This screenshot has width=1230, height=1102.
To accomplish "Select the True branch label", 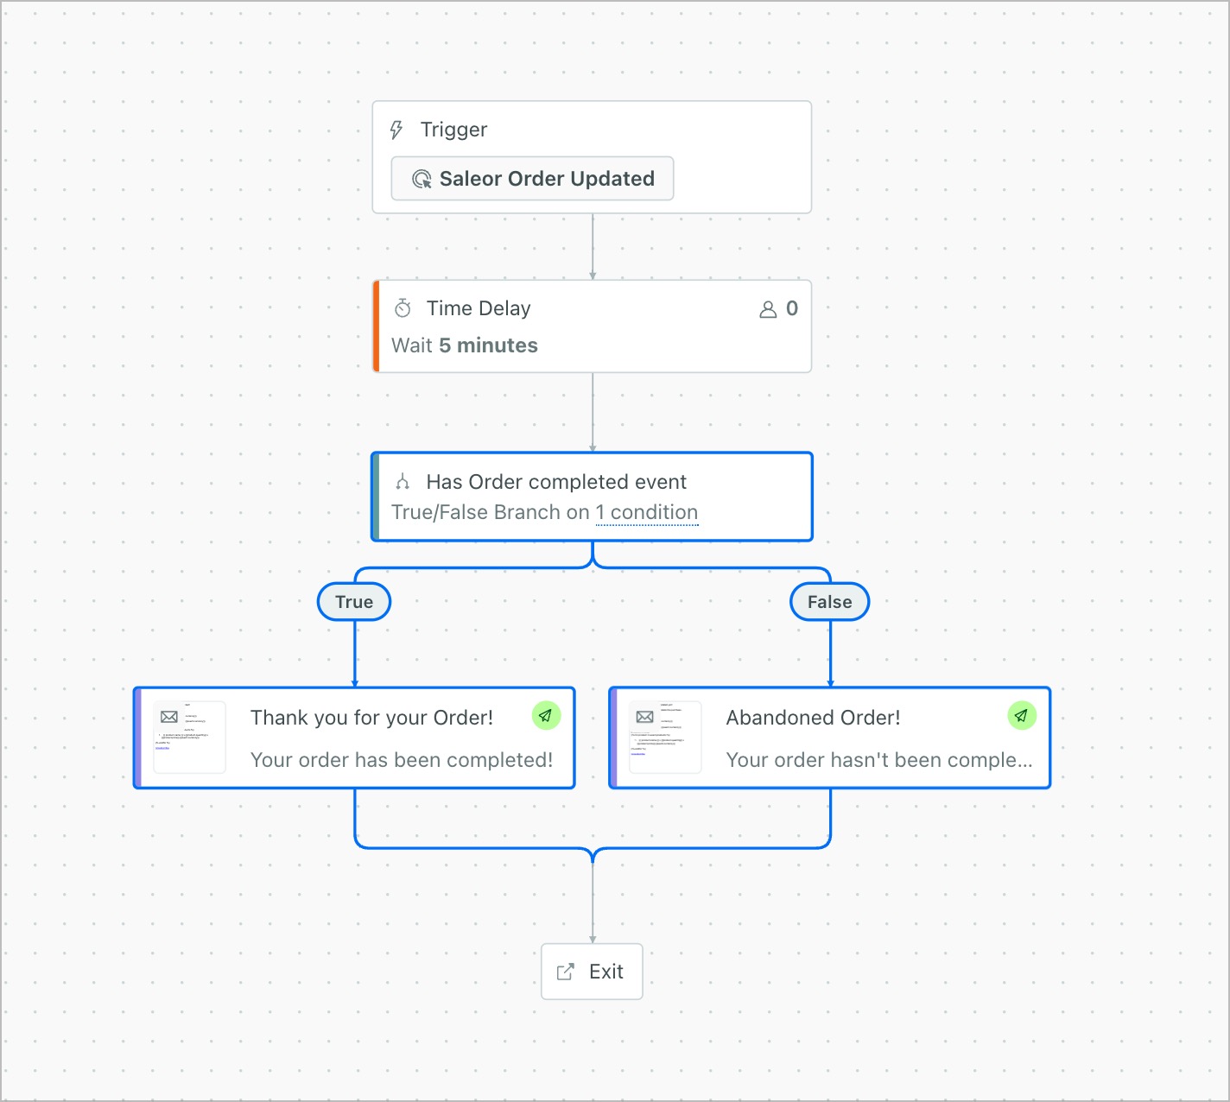I will coord(354,602).
